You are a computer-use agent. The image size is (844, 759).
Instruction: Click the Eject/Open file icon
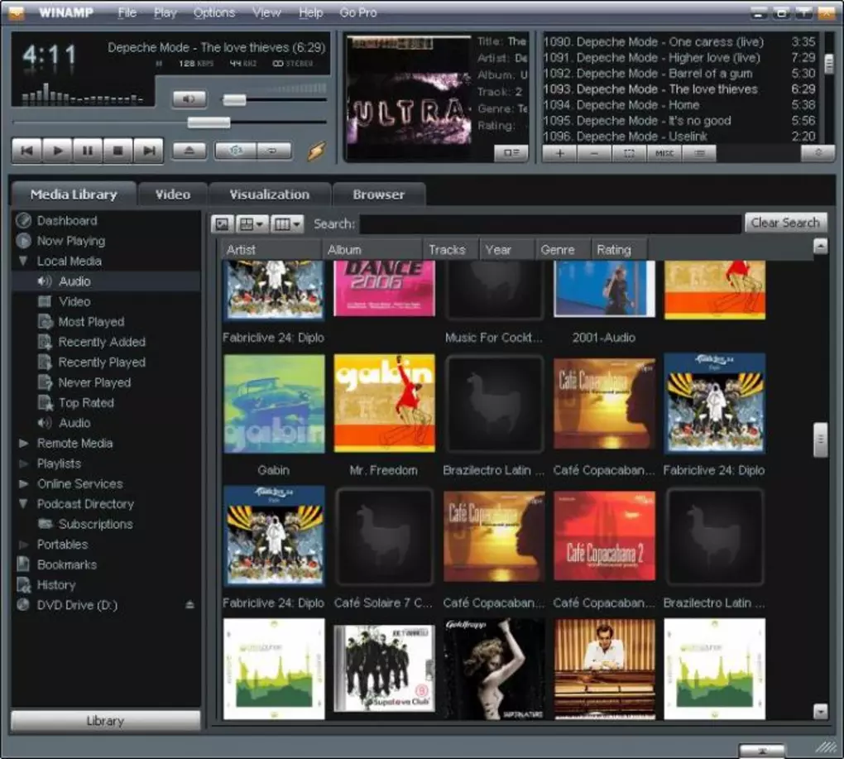coord(189,151)
